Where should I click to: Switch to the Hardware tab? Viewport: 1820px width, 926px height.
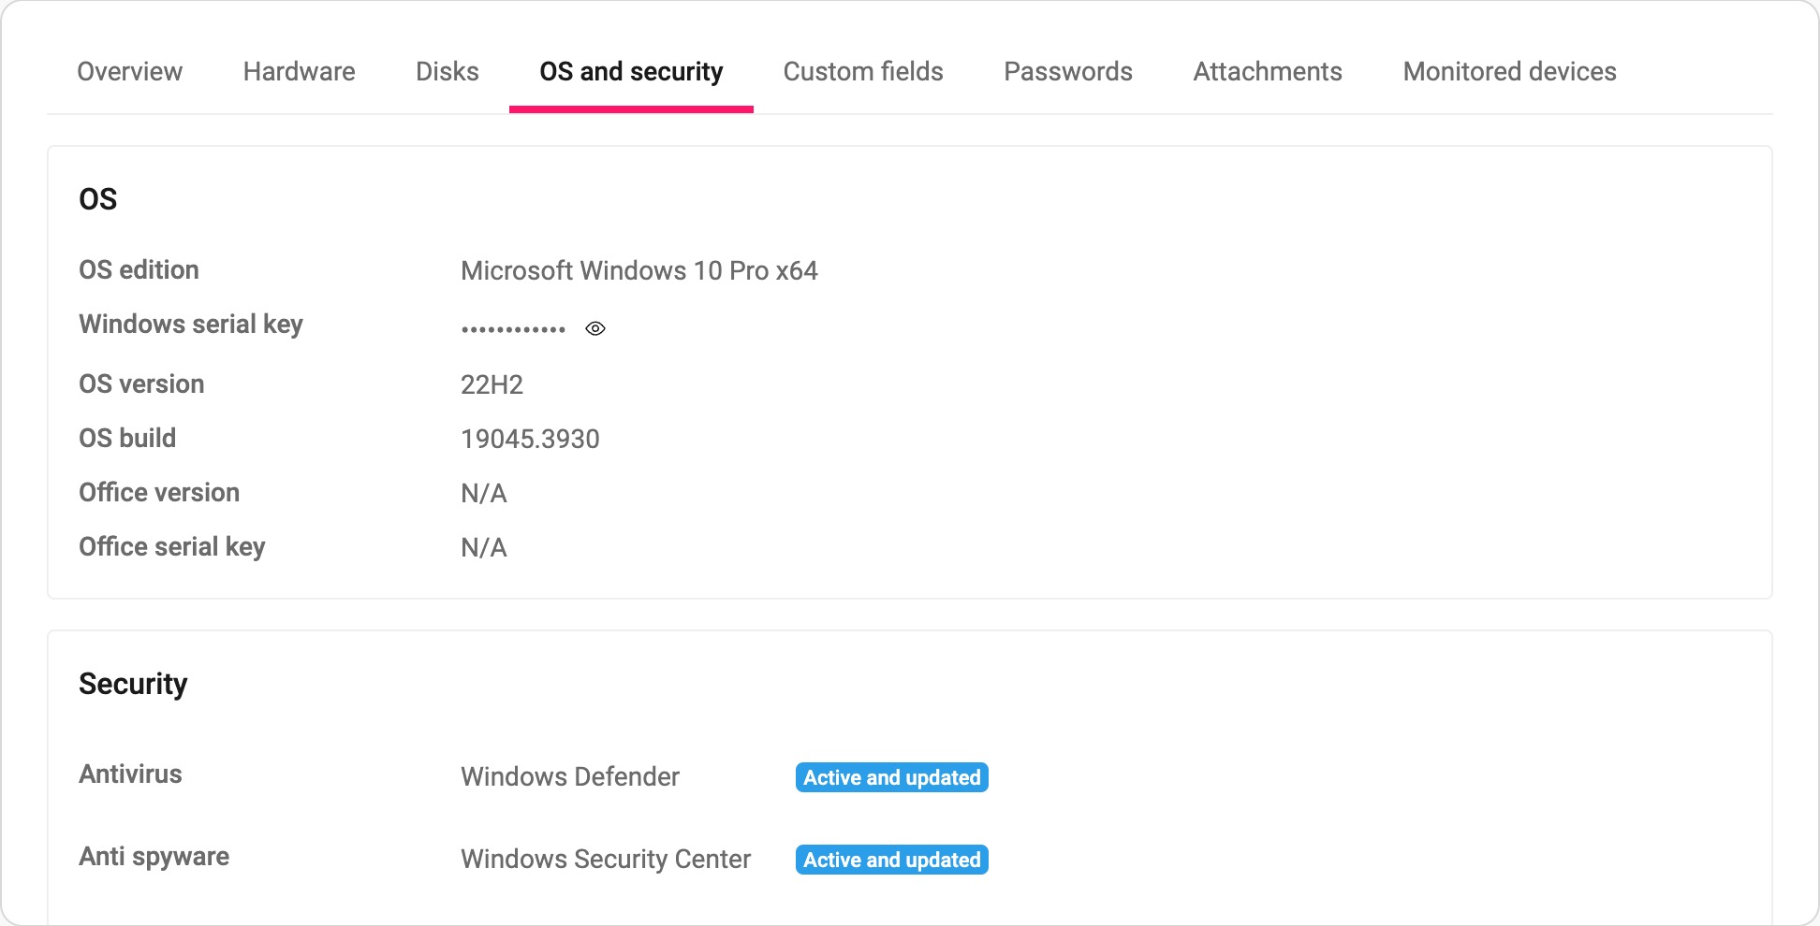click(x=299, y=71)
